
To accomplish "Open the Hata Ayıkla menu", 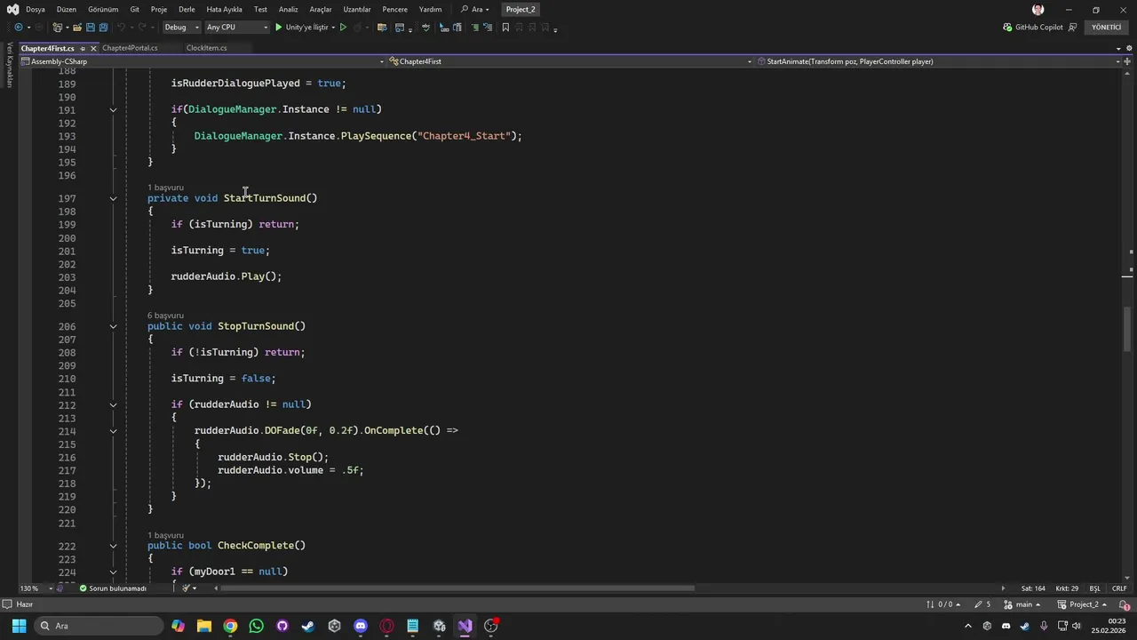I will (224, 10).
